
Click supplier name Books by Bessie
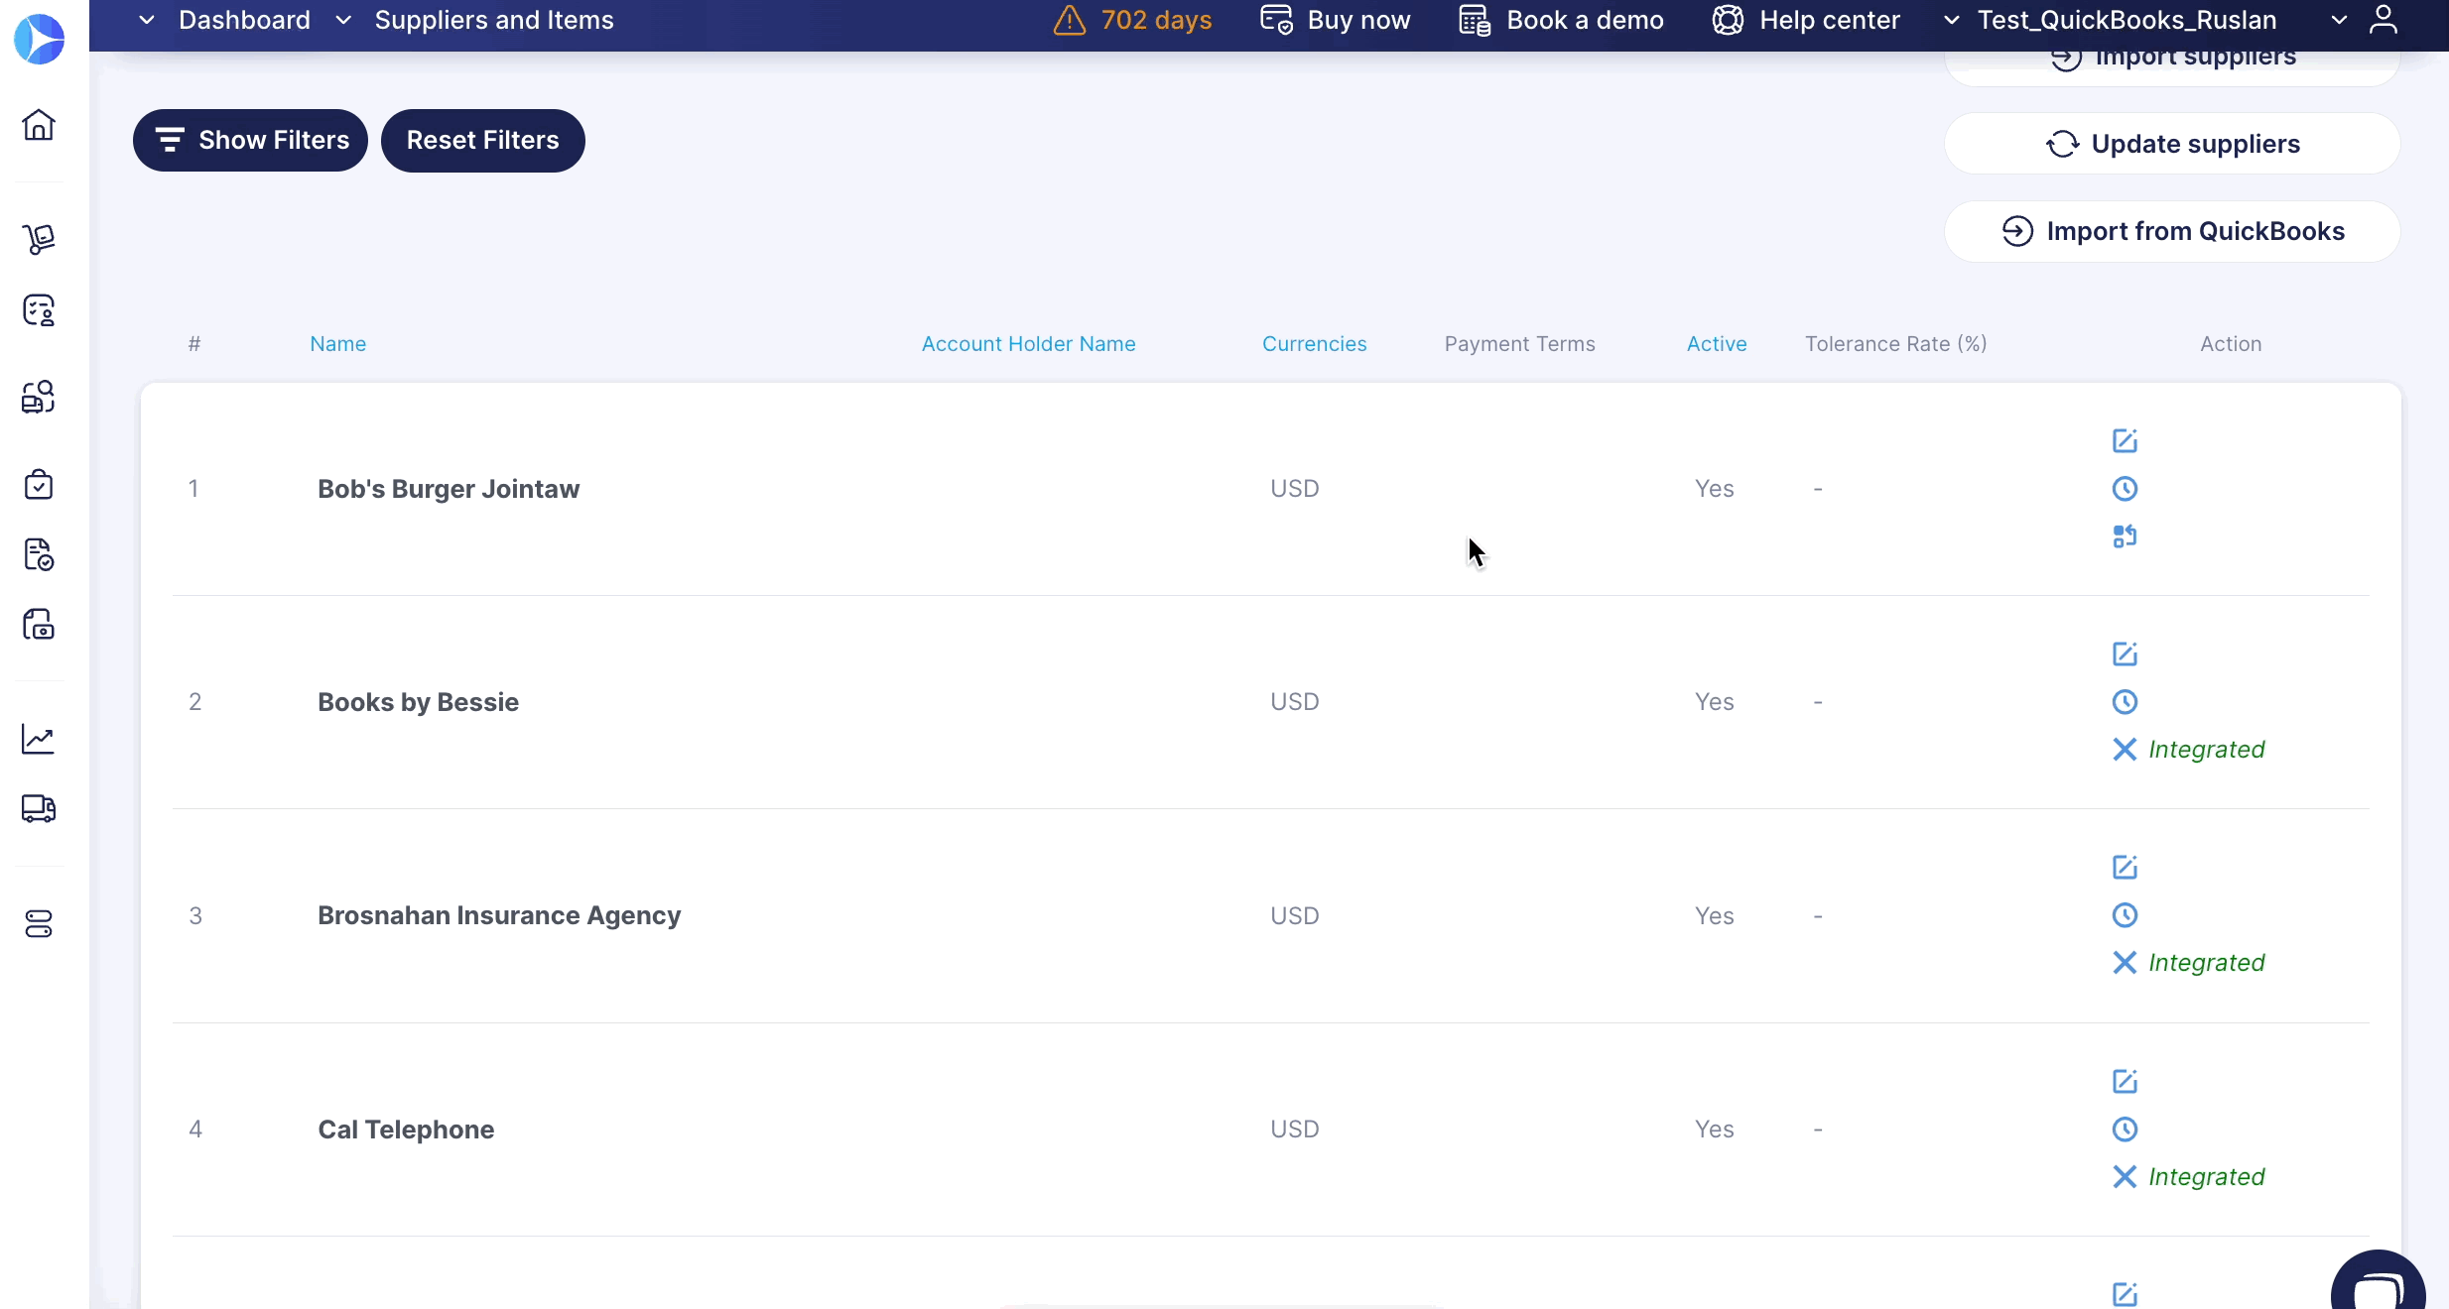418,702
